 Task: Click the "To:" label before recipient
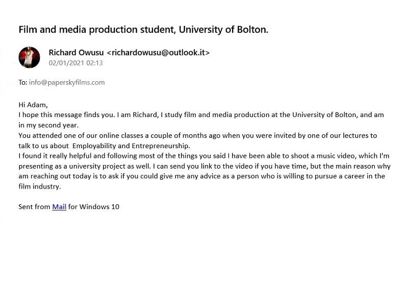[x=23, y=82]
